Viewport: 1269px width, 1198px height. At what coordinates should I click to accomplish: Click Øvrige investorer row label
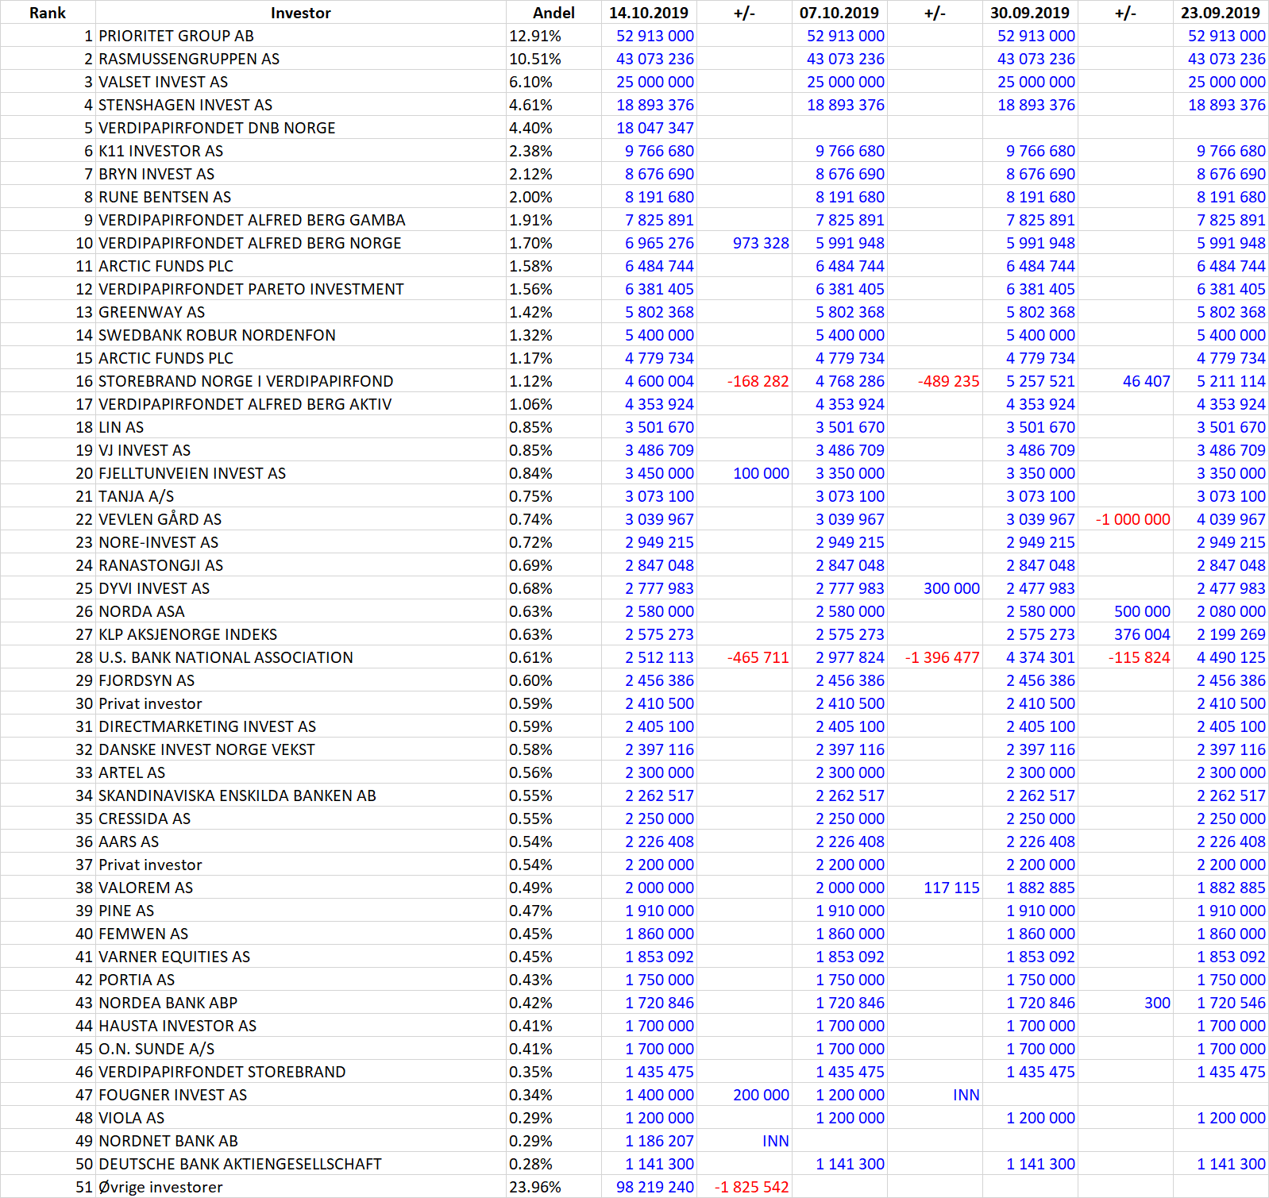(x=160, y=1187)
